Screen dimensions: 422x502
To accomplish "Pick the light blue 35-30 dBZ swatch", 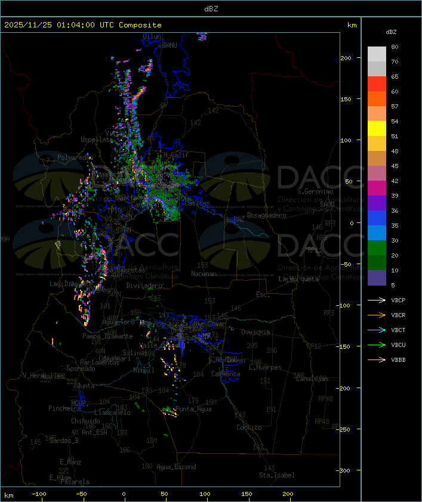I will (x=377, y=233).
